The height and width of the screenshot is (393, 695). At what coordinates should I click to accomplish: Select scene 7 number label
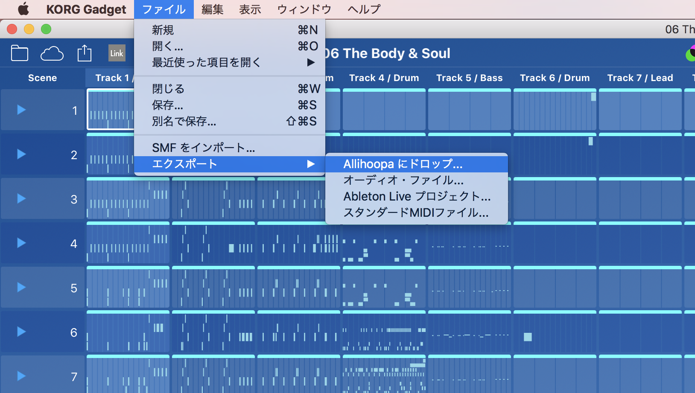coord(74,377)
